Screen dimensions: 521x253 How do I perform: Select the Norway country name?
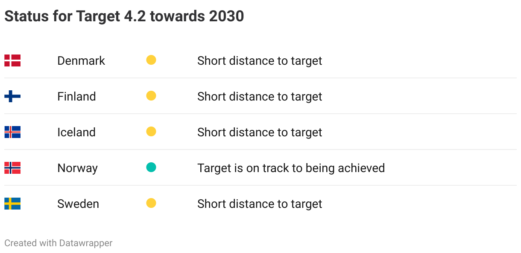tap(77, 168)
